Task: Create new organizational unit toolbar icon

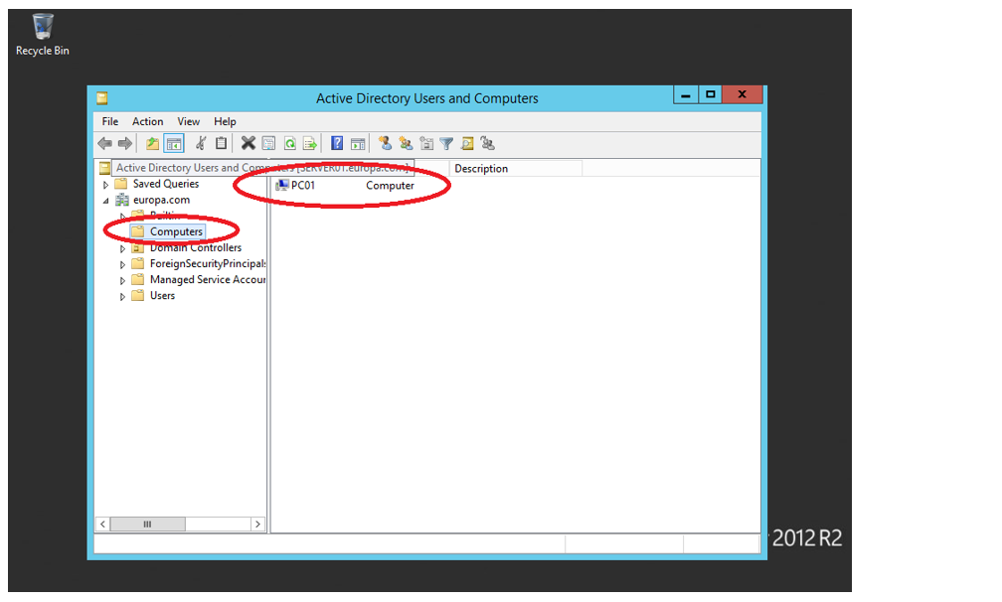Action: click(426, 144)
